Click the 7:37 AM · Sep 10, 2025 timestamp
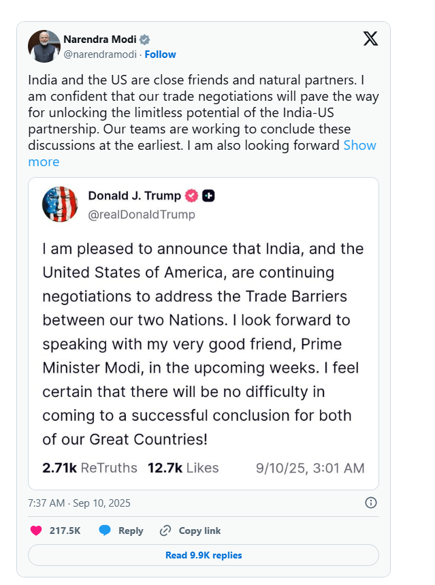This screenshot has height=585, width=435. 79,503
